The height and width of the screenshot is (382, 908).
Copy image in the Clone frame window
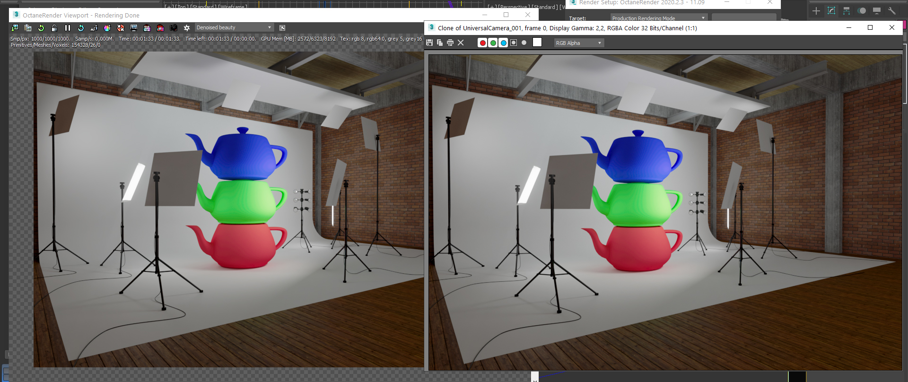click(440, 43)
